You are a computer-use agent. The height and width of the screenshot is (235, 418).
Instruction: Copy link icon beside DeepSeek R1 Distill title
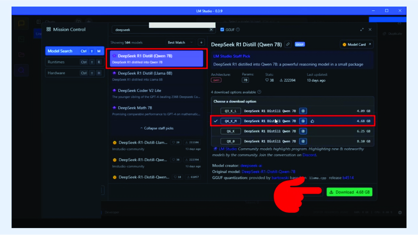pyautogui.click(x=288, y=44)
